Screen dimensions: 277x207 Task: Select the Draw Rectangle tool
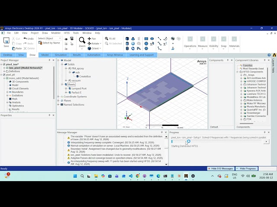(146, 38)
